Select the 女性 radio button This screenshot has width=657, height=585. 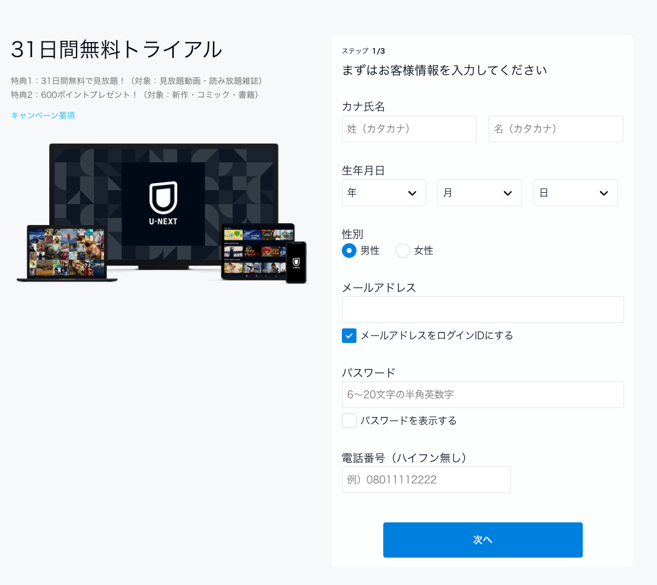coord(402,251)
